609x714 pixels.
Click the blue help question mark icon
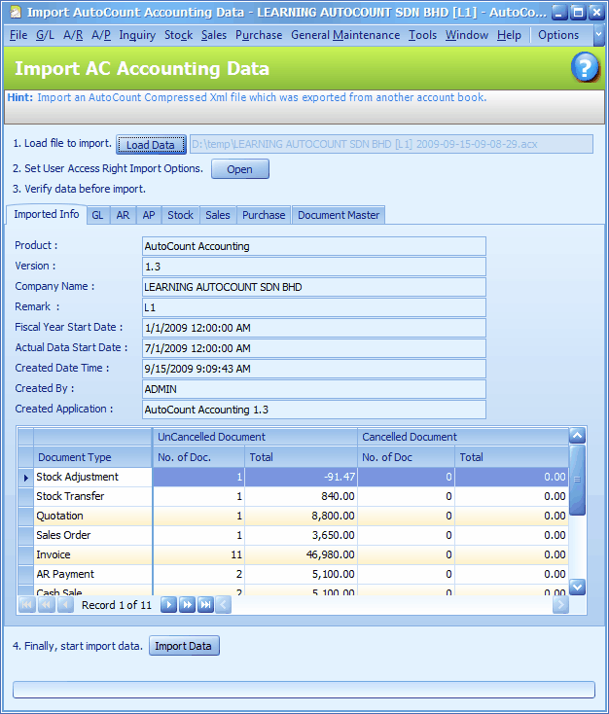585,67
